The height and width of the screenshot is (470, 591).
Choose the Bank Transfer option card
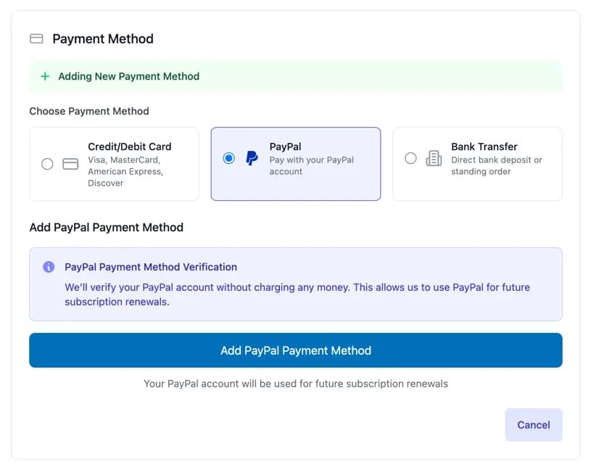(x=478, y=164)
